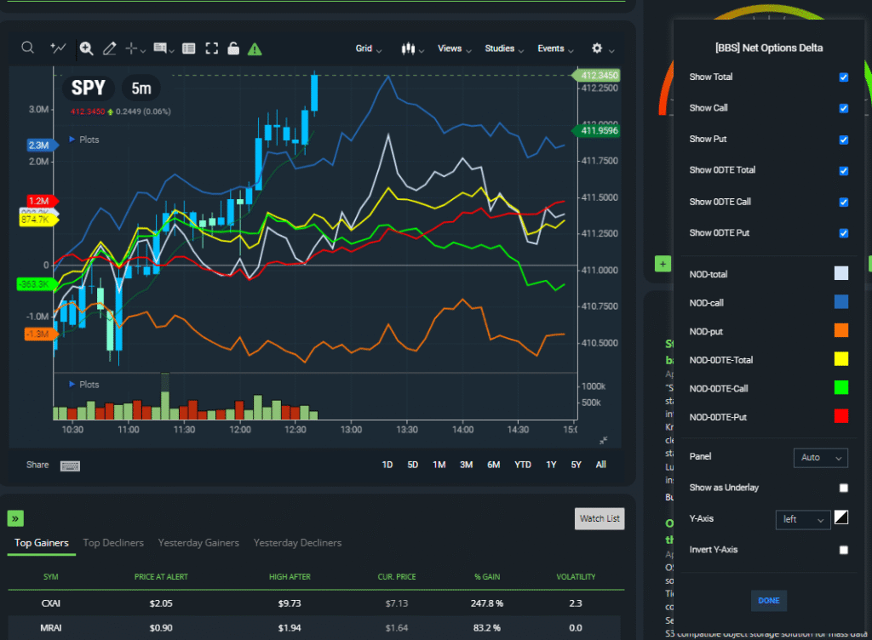This screenshot has height=640, width=872.
Task: Enter fullscreen chart mode
Action: pyautogui.click(x=210, y=49)
